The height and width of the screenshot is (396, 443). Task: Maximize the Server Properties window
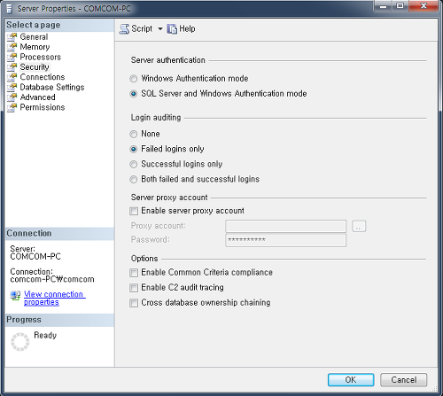click(400, 6)
